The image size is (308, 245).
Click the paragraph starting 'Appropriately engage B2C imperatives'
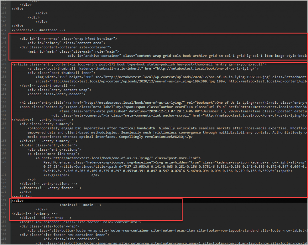[168, 128]
